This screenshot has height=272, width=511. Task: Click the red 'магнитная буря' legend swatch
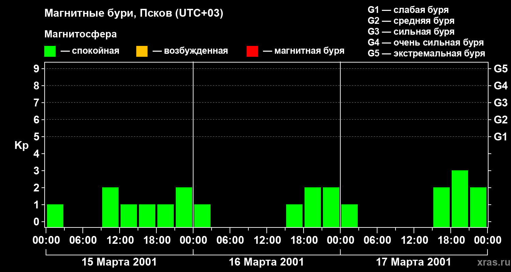click(252, 51)
